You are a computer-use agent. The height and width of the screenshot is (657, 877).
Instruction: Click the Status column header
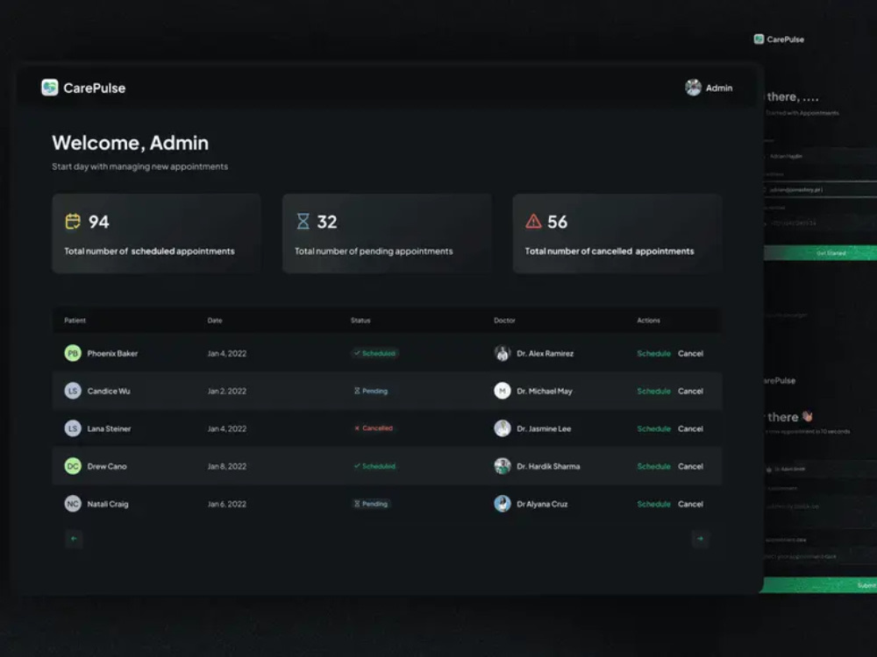coord(360,320)
